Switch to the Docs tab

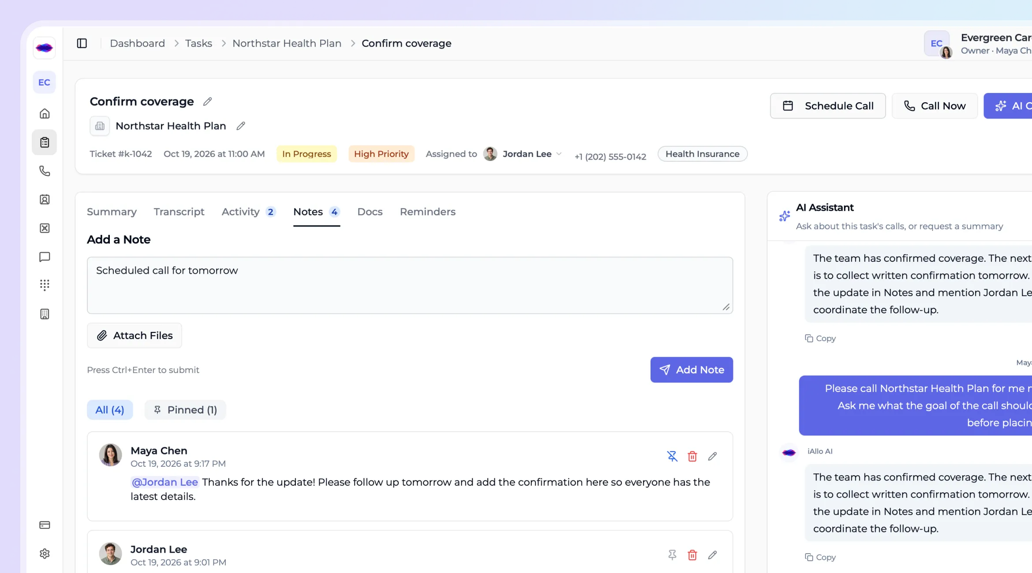point(370,212)
